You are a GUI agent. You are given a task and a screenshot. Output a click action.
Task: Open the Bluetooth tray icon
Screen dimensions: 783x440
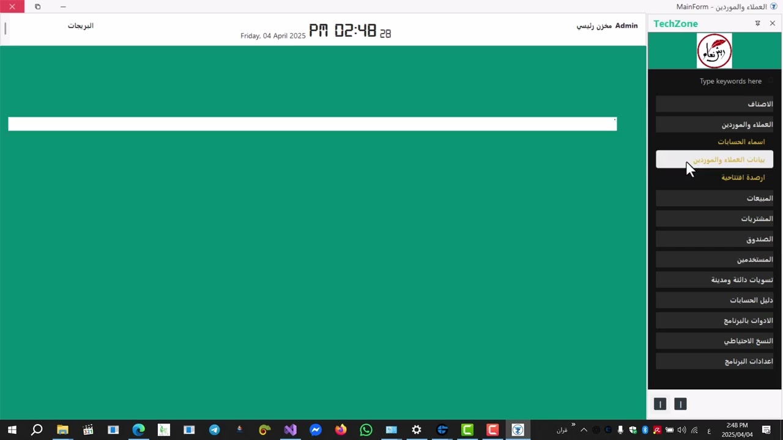pos(645,430)
